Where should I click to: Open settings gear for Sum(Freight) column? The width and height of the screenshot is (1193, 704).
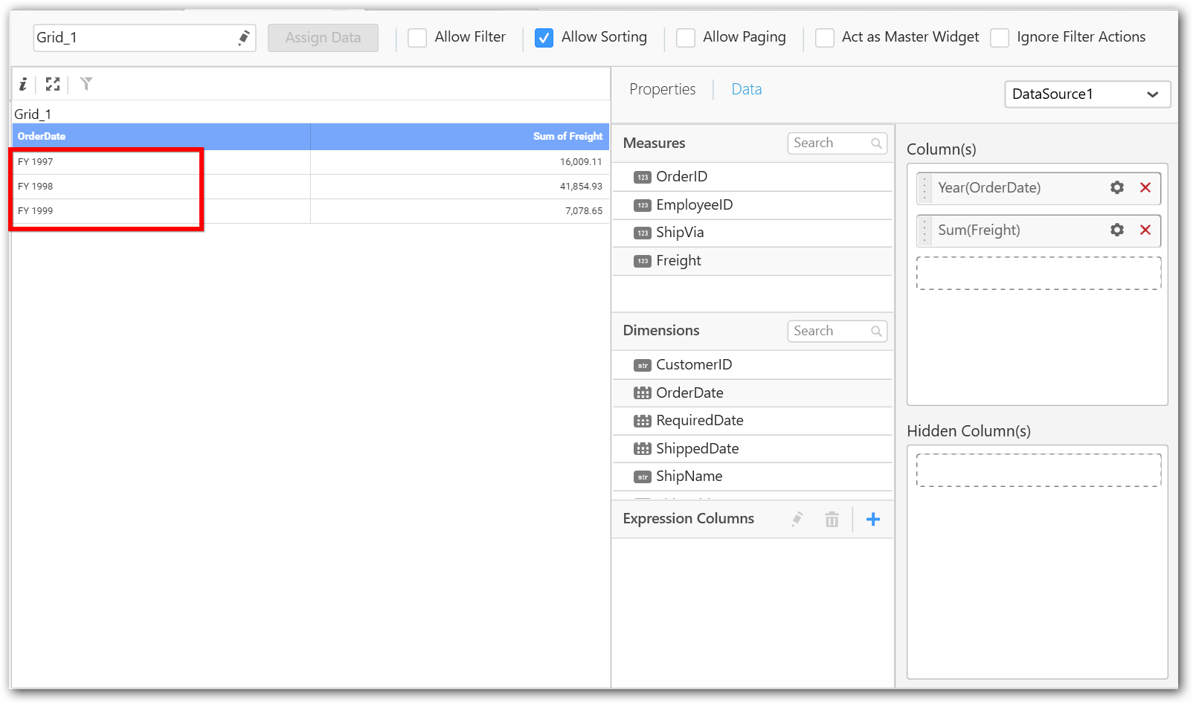[x=1116, y=230]
